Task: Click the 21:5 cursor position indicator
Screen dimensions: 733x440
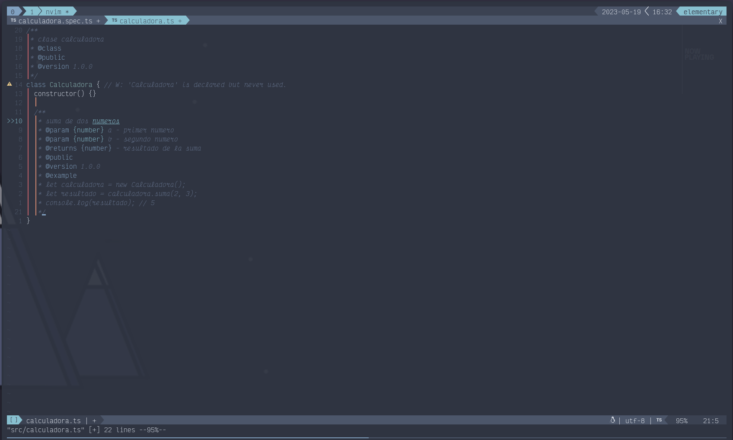Action: tap(711, 421)
